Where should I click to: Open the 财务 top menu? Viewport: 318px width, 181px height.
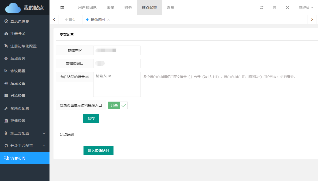point(128,7)
